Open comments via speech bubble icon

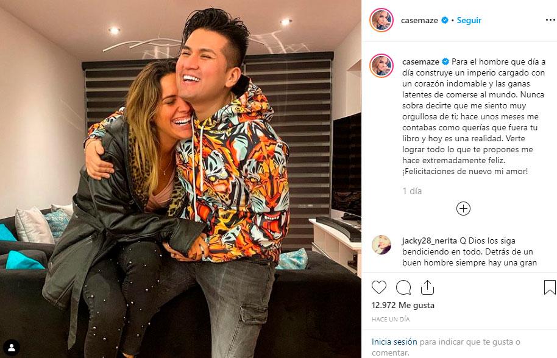click(403, 287)
